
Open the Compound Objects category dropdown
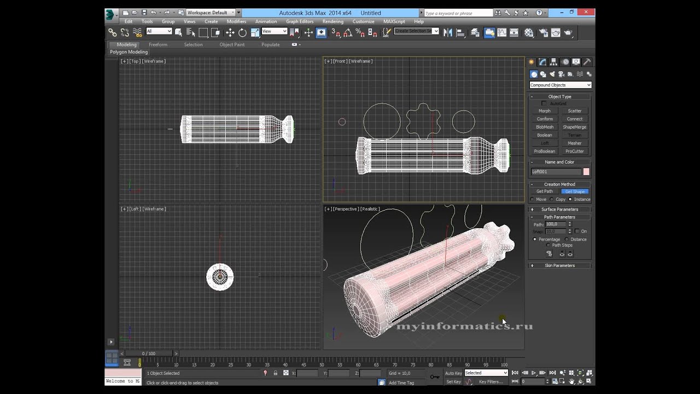[x=561, y=85]
